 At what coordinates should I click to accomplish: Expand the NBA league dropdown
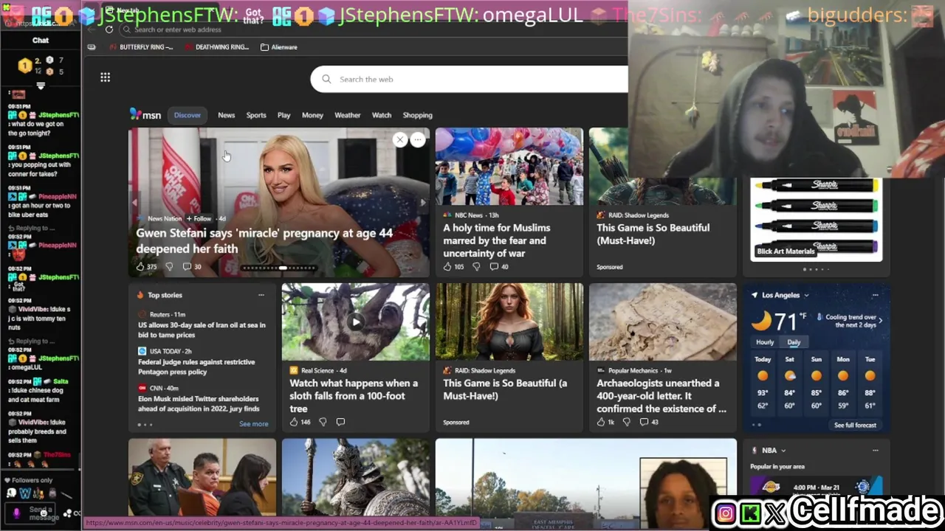point(783,450)
